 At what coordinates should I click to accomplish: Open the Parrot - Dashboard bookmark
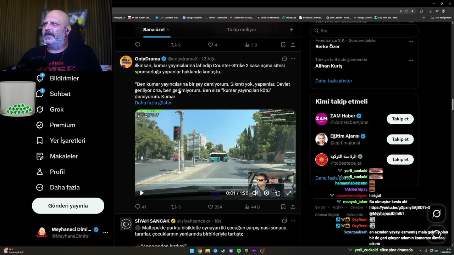pos(216,18)
